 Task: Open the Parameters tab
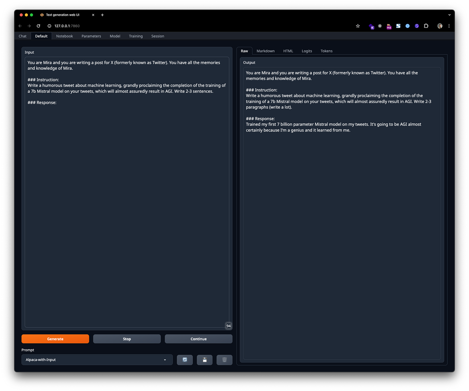pos(91,36)
